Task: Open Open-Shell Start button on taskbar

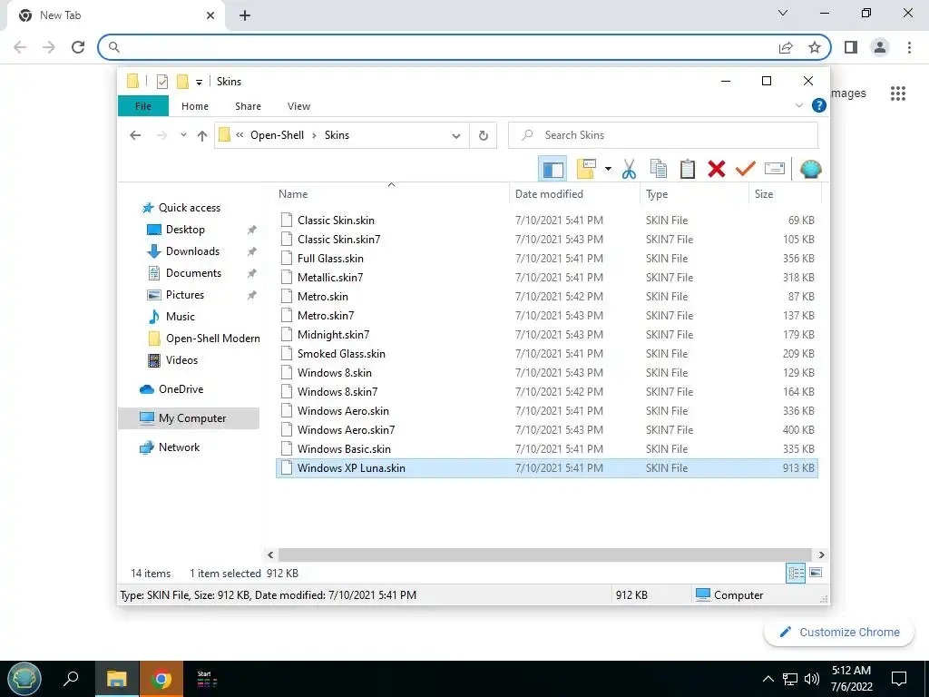Action: [x=24, y=679]
